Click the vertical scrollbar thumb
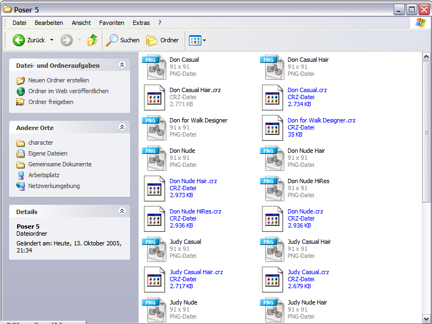 426,132
